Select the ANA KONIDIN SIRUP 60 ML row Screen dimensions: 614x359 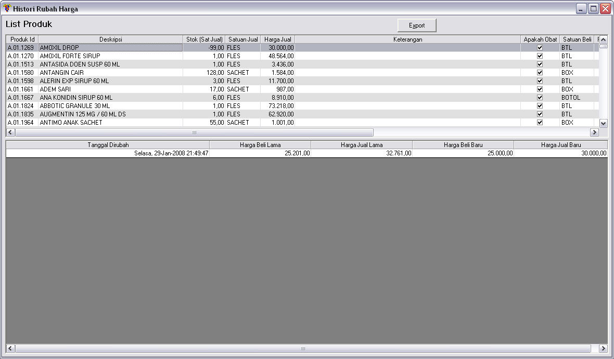pyautogui.click(x=303, y=97)
